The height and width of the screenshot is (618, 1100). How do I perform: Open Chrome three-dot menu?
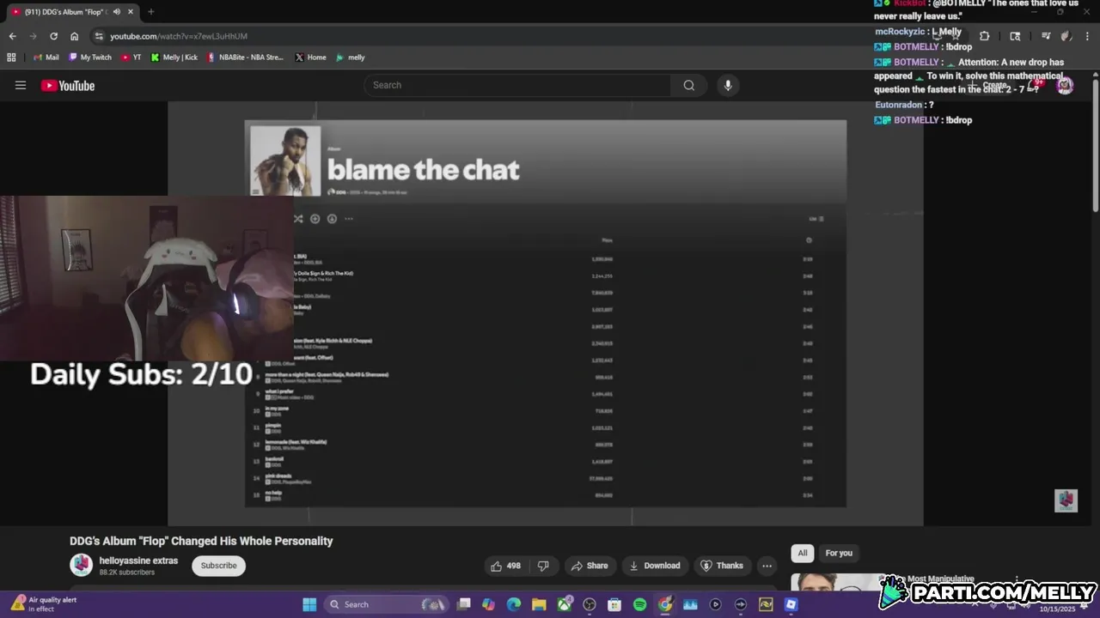click(1087, 36)
